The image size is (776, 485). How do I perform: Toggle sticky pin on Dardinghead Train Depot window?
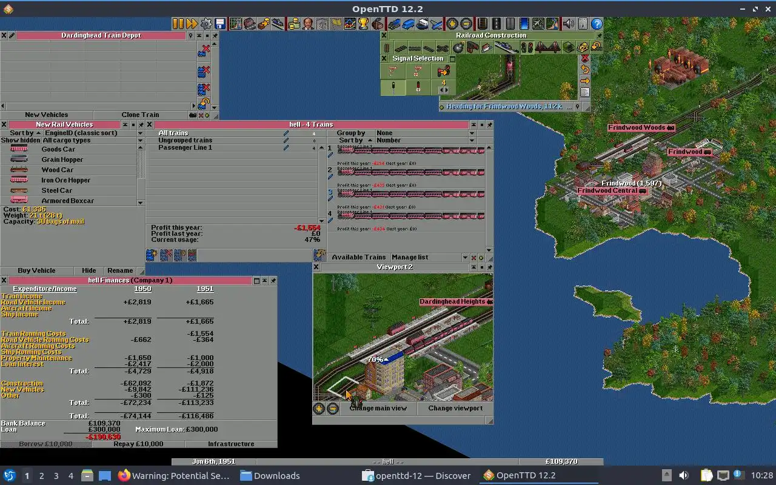[x=215, y=36]
